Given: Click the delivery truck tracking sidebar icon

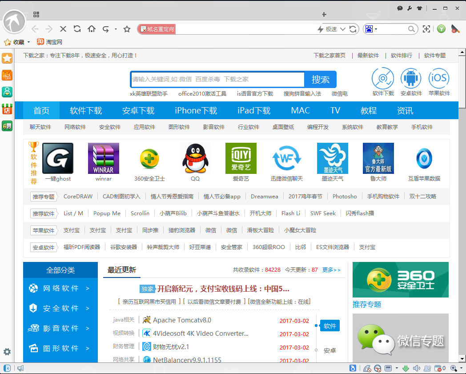Looking at the screenshot, I should click(x=7, y=126).
